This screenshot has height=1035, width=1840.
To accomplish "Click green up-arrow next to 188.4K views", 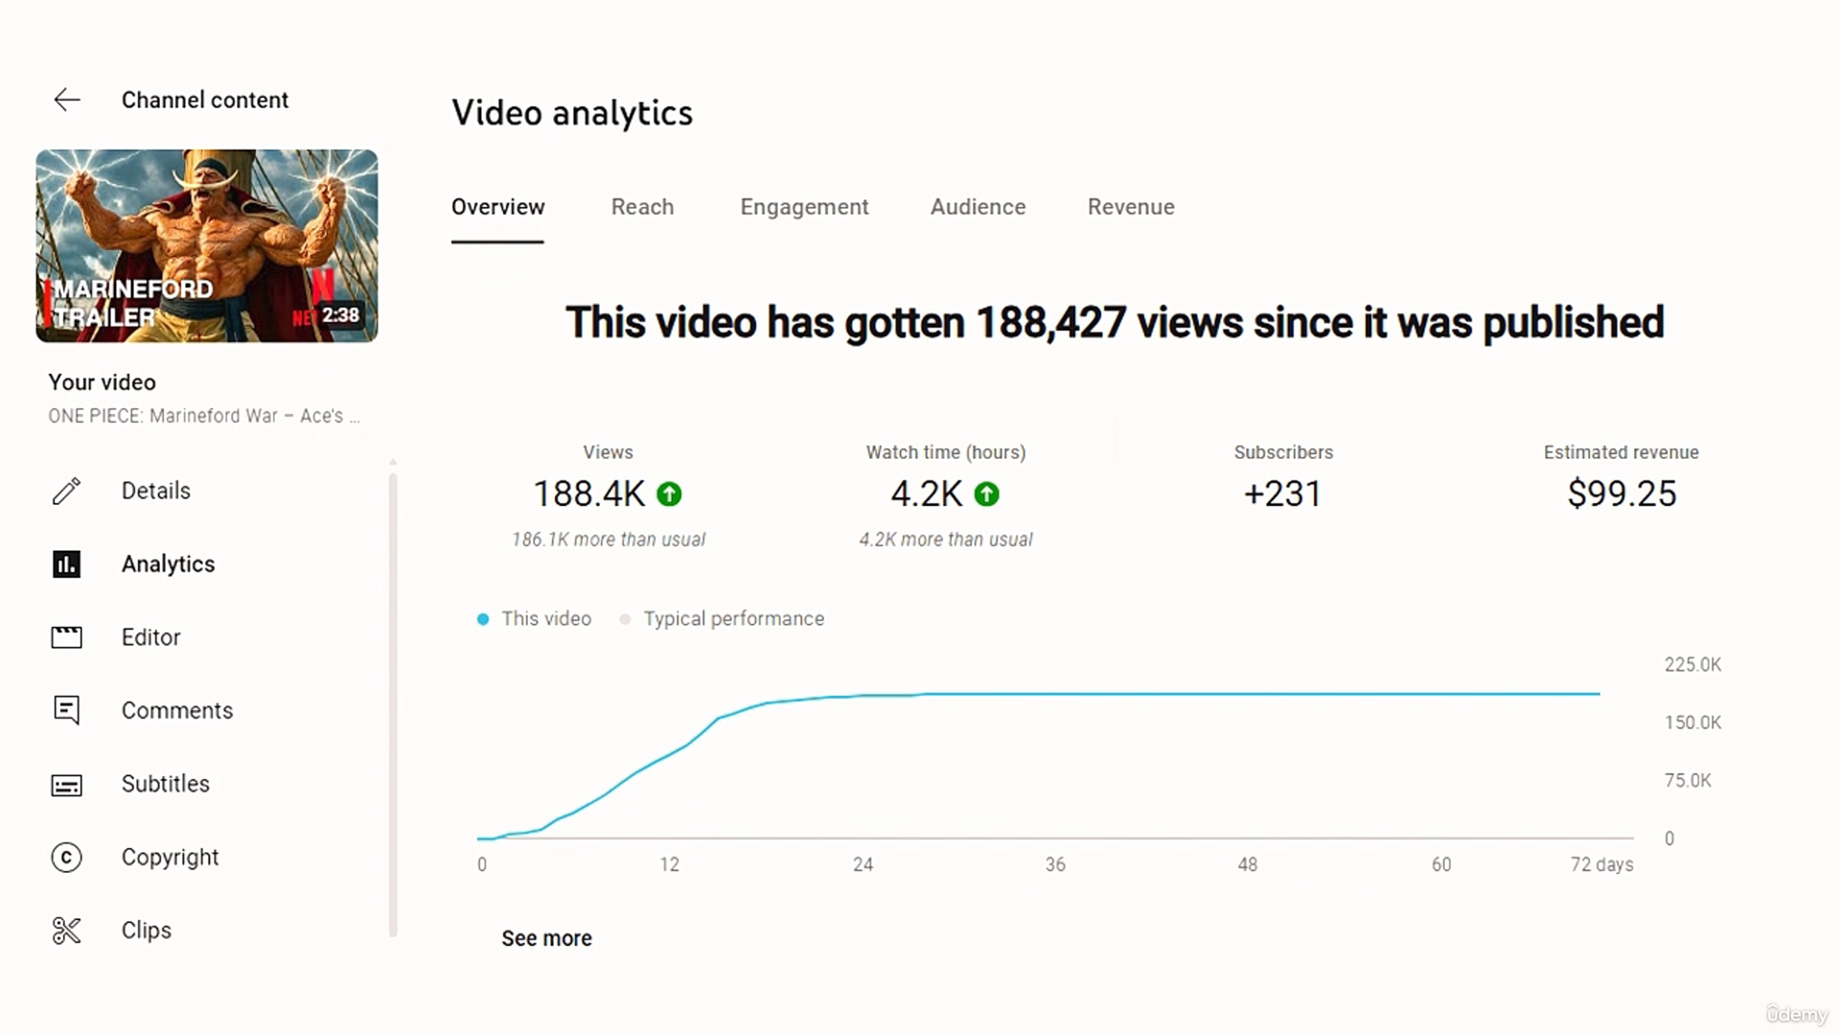I will click(669, 494).
